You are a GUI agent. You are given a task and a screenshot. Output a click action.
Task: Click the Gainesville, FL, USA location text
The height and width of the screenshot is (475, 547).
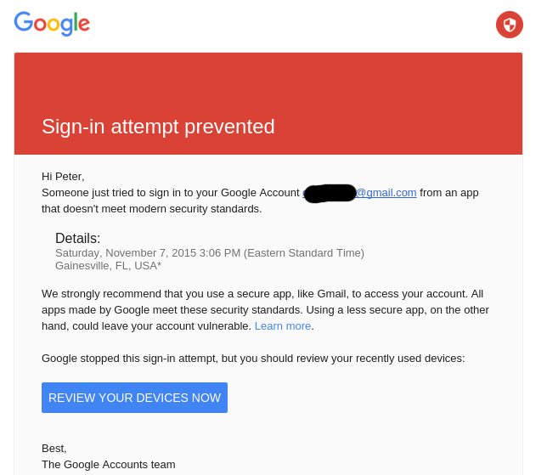coord(106,266)
